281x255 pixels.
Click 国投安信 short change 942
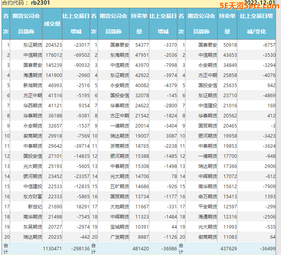point(271,86)
